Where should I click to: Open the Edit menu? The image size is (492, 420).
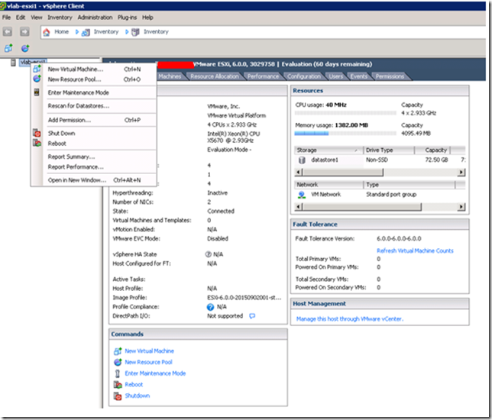pyautogui.click(x=21, y=18)
